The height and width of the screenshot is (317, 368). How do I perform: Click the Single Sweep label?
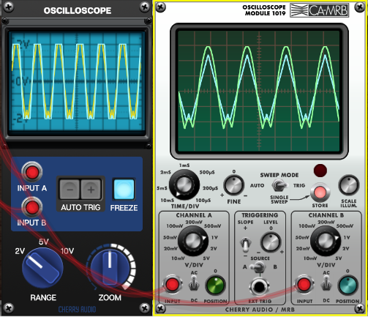279,199
